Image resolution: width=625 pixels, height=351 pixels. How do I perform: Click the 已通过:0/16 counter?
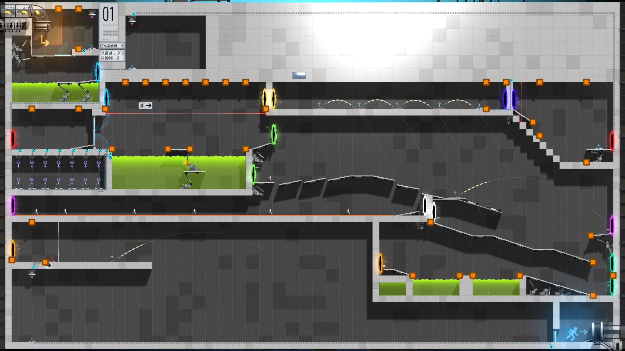pos(112,53)
